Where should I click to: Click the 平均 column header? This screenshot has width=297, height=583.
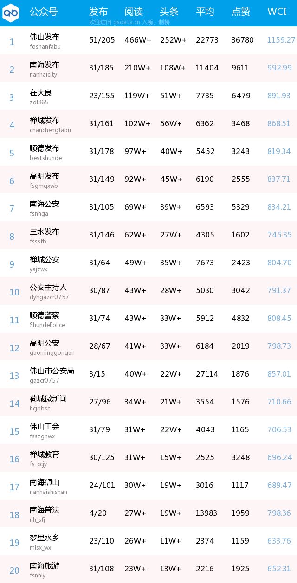(205, 12)
